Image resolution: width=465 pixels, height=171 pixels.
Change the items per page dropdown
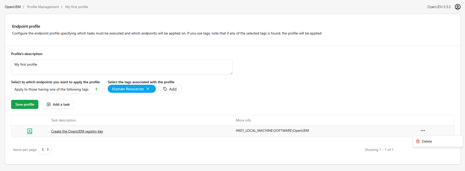[x=45, y=150]
